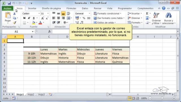Click the Save icon in quick access toolbar
181x102 pixels.
9,3
